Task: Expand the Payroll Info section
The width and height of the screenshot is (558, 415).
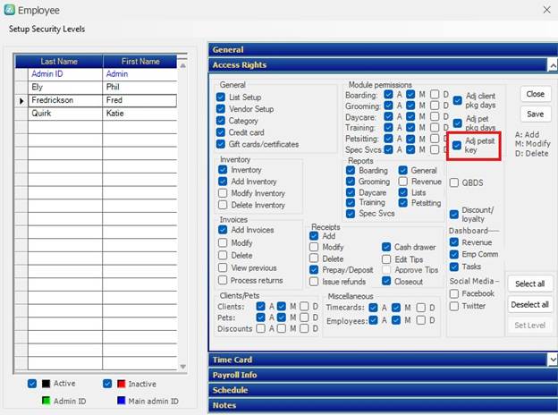Action: click(x=383, y=375)
